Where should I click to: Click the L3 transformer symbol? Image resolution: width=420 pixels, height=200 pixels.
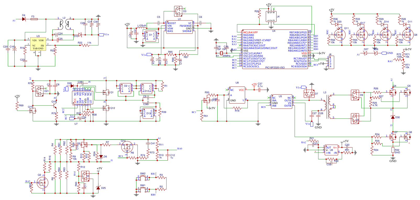coord(327,105)
